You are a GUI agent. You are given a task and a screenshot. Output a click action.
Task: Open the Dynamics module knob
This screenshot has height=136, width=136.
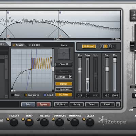click(x=74, y=122)
